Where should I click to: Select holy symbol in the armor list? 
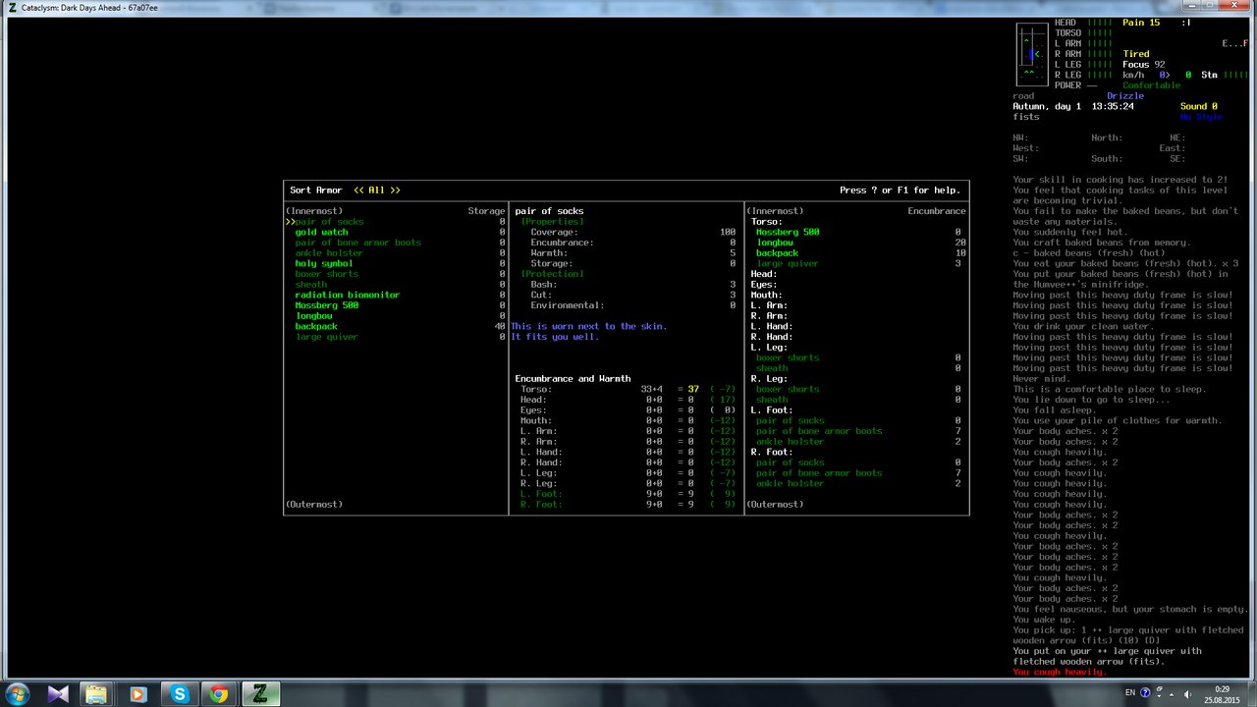(x=323, y=264)
